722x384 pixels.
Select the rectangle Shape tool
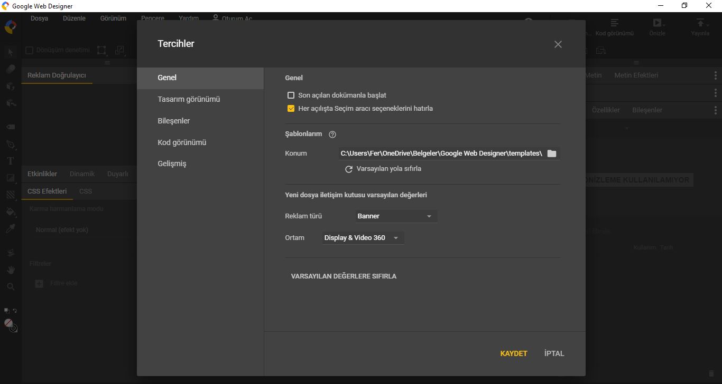pyautogui.click(x=11, y=178)
